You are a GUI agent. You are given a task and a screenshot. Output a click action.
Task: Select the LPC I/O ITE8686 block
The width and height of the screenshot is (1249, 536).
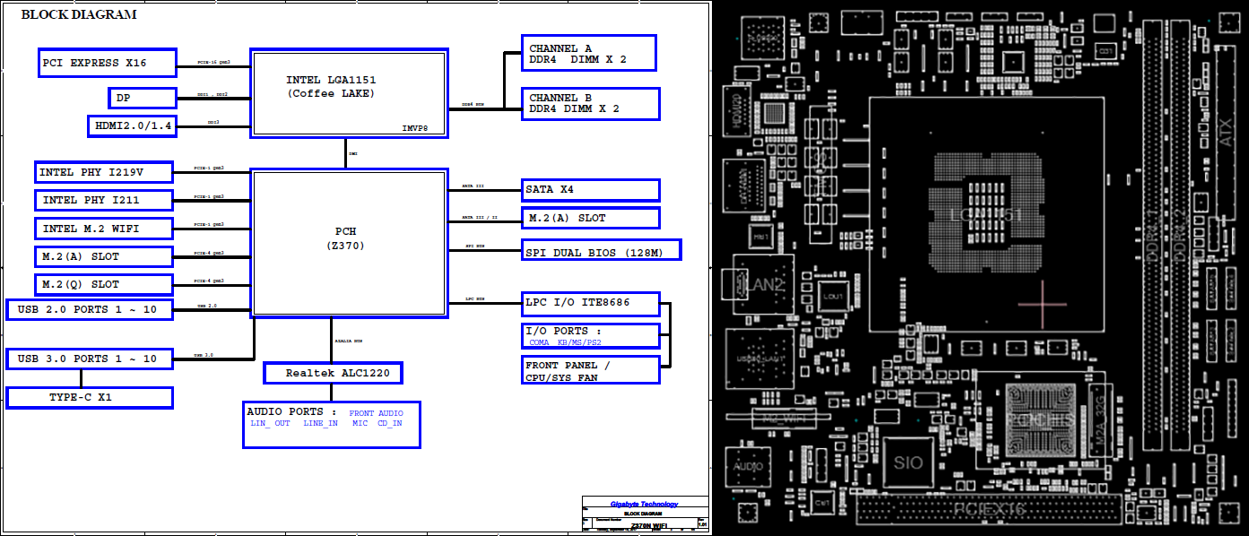coord(590,303)
